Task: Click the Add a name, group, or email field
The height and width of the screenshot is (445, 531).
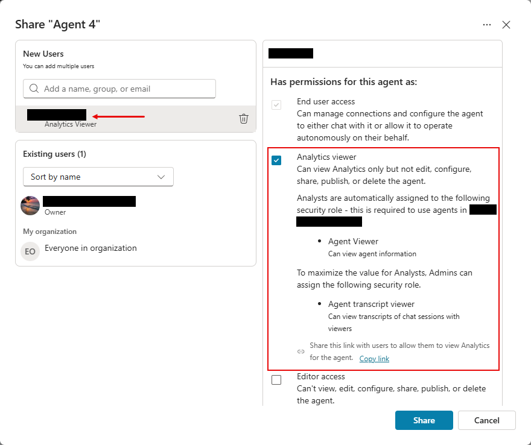Action: 119,89
